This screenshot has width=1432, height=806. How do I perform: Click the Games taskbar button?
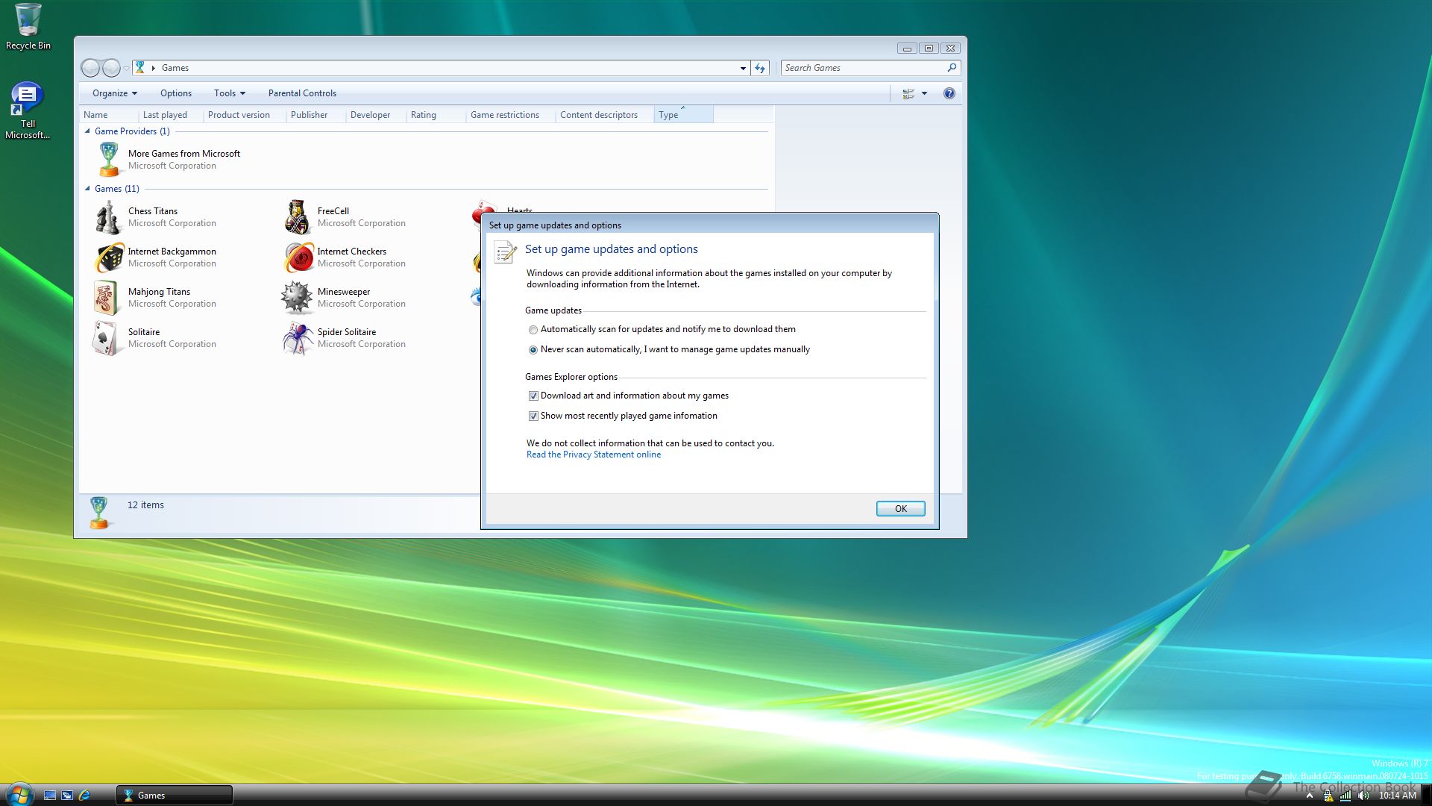click(x=175, y=796)
